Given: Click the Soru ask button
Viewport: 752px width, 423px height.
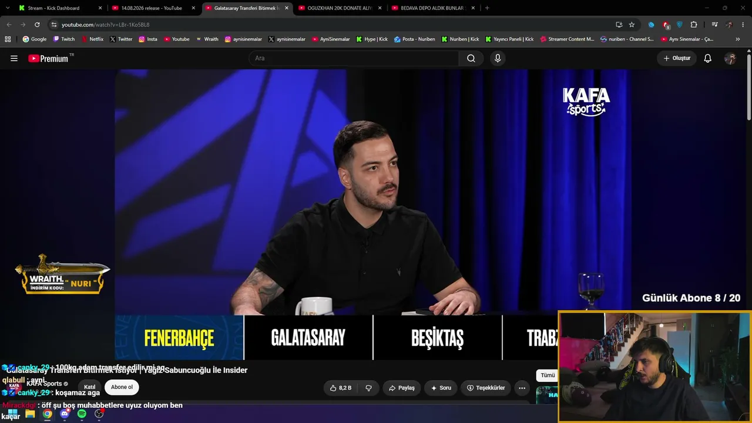Looking at the screenshot, I should tap(441, 388).
